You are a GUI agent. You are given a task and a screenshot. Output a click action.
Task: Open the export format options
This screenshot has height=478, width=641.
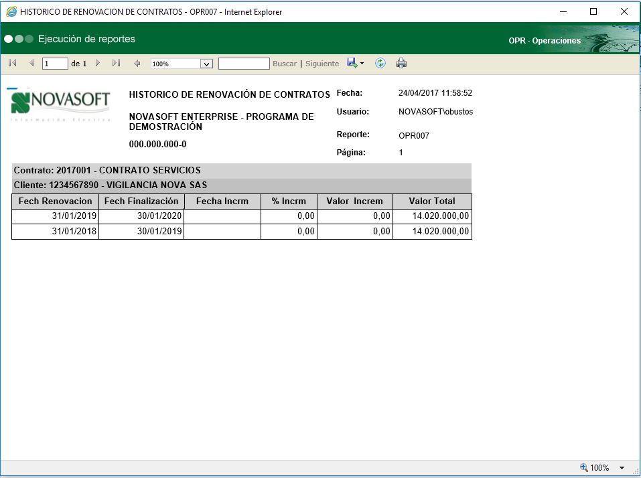click(x=352, y=63)
